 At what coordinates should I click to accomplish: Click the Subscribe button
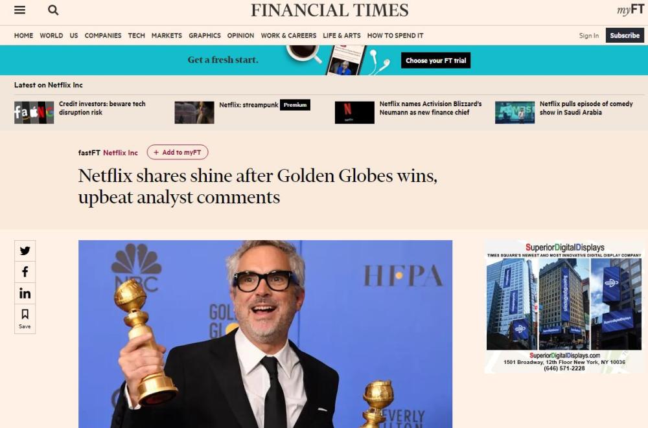click(625, 36)
